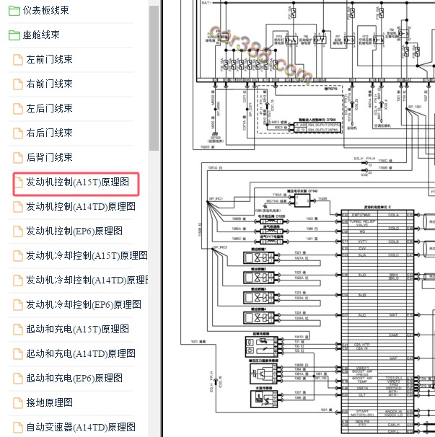Image resolution: width=435 pixels, height=437 pixels.
Task: Click the file icon beside 起动和充电(EP6)原理图
Action: 18,379
